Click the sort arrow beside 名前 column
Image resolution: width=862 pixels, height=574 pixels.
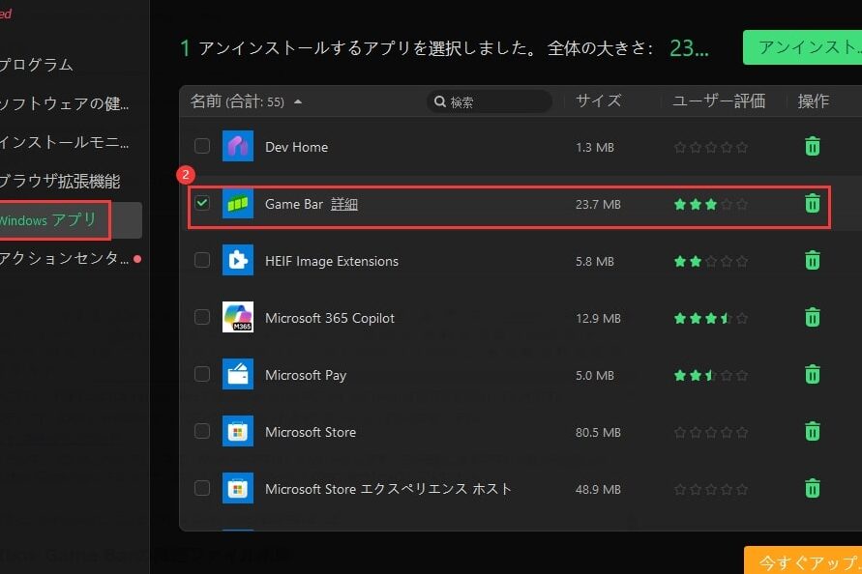pyautogui.click(x=298, y=102)
